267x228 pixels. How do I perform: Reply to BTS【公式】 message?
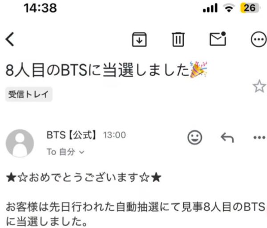227,137
